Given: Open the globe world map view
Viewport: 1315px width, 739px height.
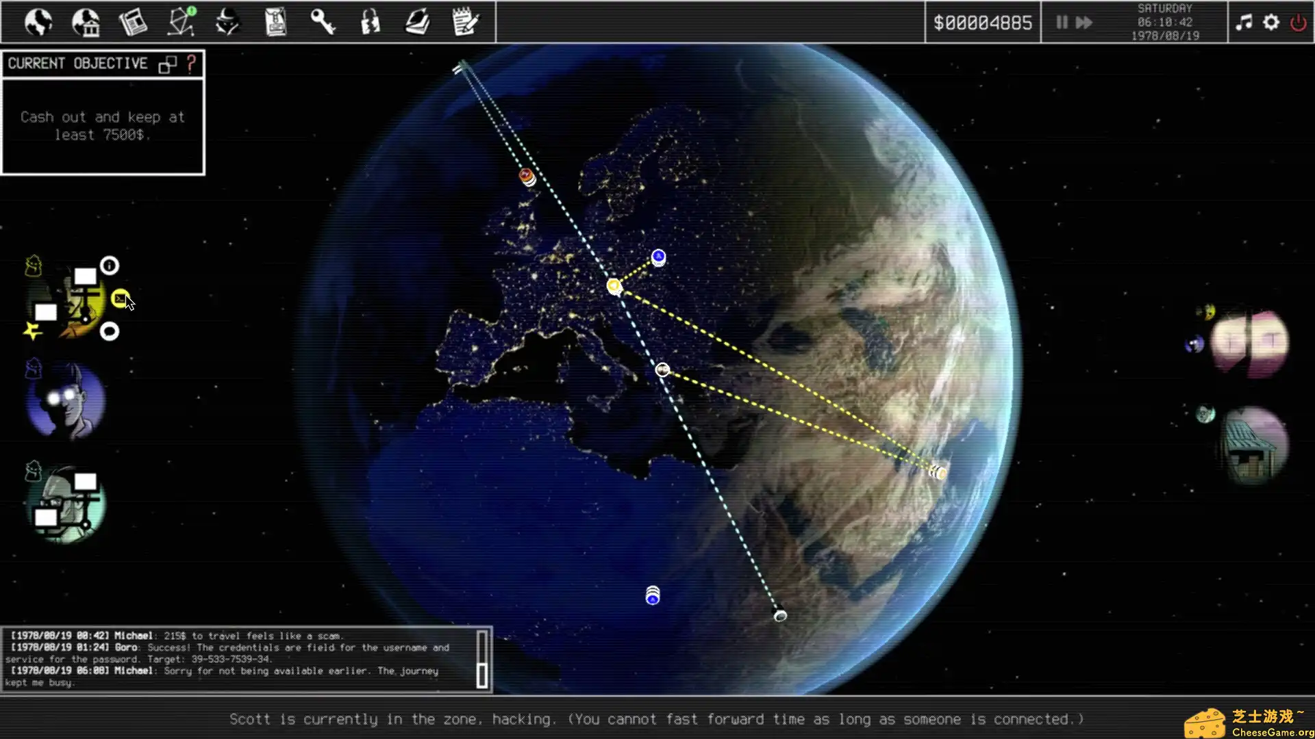Looking at the screenshot, I should (x=38, y=22).
